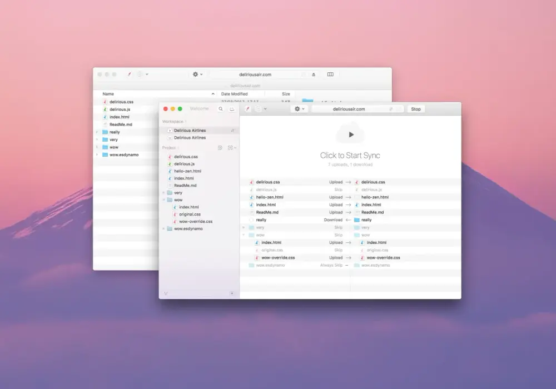The height and width of the screenshot is (389, 556).
Task: Expand the chevron next to front sync icon
Action: tap(265, 109)
